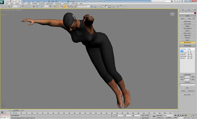The width and height of the screenshot is (197, 119).
Task: Switch to Create command panel tab
Action: click(x=180, y=10)
